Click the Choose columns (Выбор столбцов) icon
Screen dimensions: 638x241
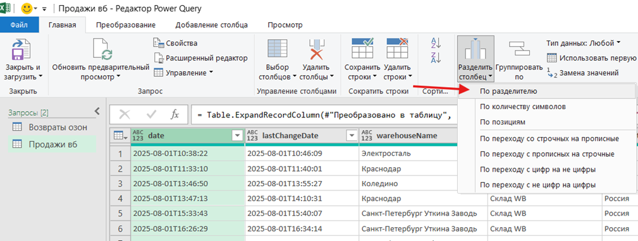click(278, 49)
